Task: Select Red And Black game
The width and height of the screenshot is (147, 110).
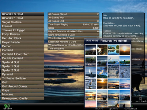Action: [23, 38]
